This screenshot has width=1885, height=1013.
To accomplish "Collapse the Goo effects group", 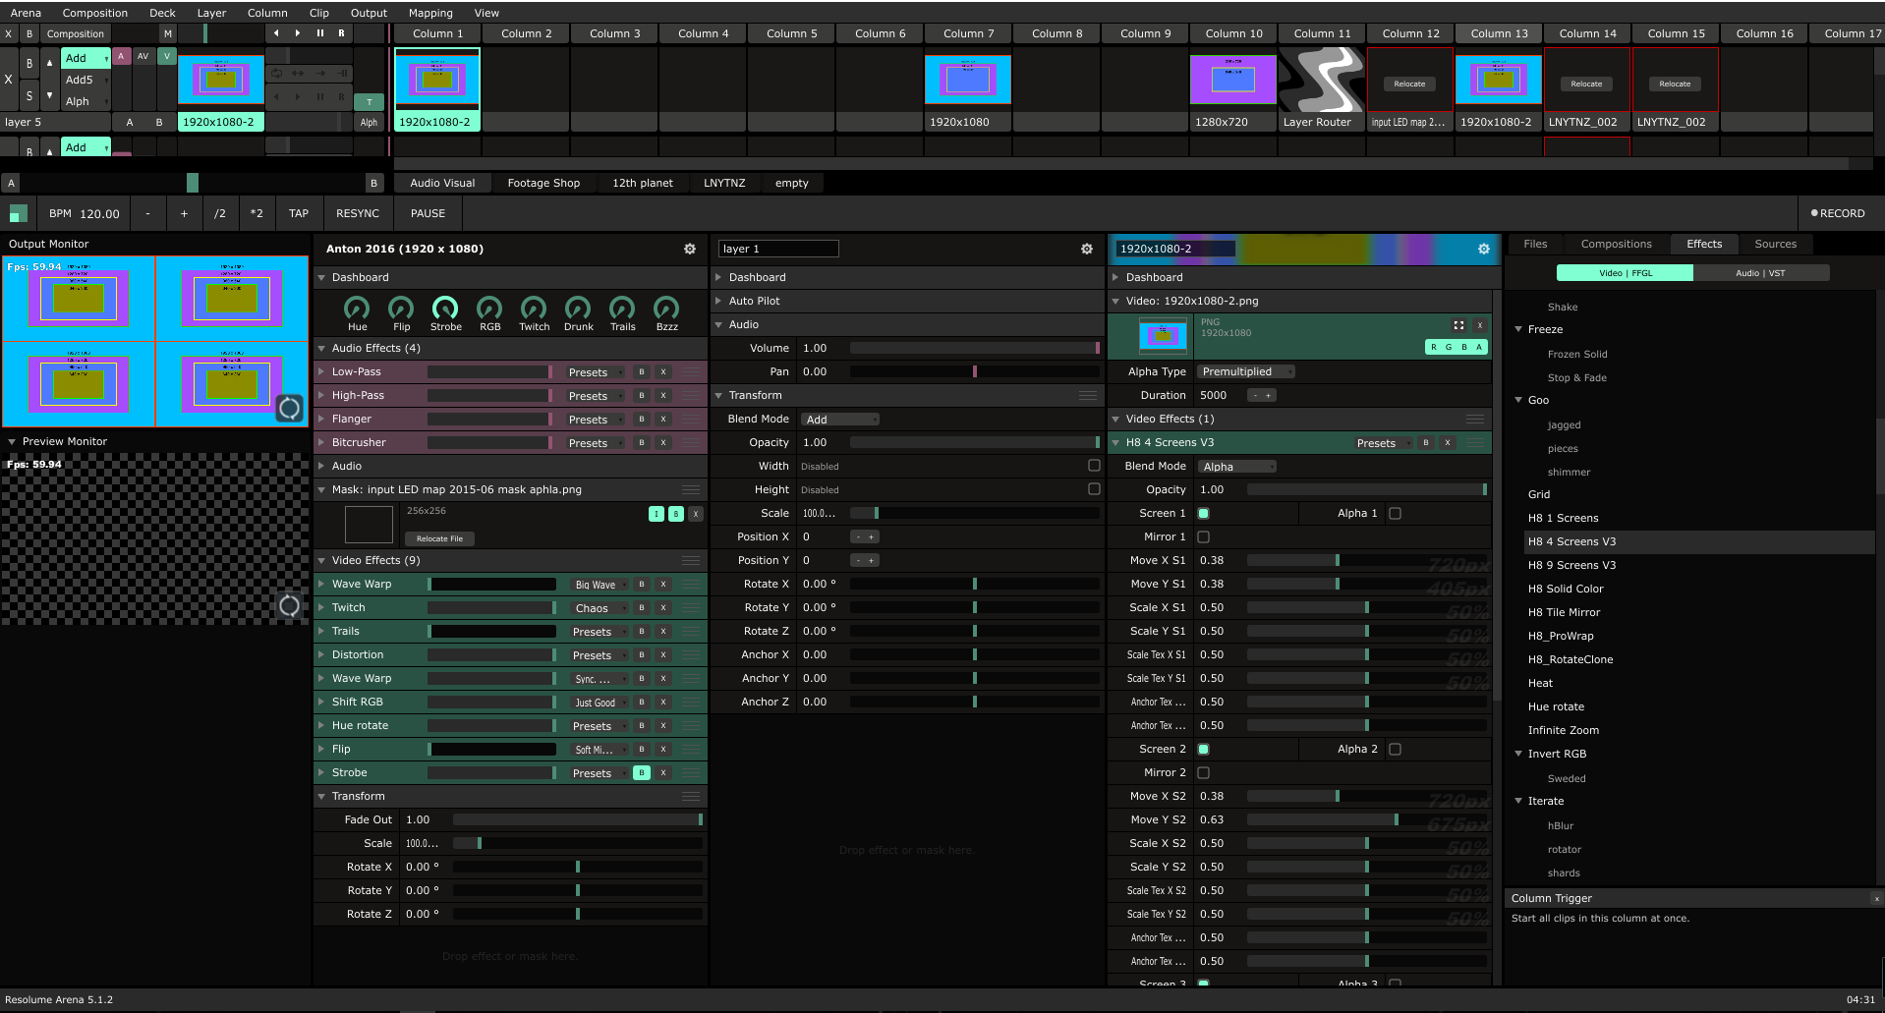I will point(1519,401).
